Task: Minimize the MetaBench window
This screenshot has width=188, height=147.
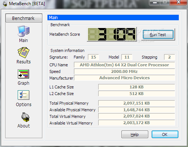Action: pyautogui.click(x=155, y=3)
